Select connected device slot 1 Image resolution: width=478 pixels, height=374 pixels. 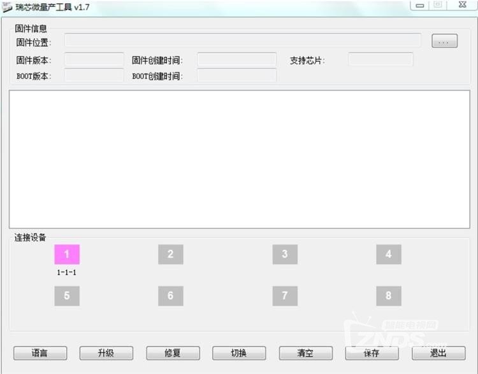click(67, 254)
